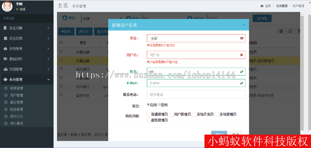Check the 普通管理员 role checkbox
Screen dimensions: 311x148
(x=149, y=114)
